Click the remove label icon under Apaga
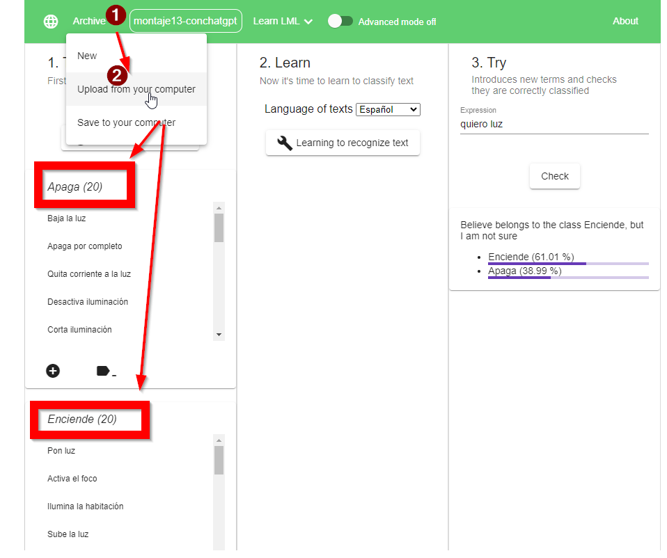Viewport: 667px width, 558px height. [105, 372]
